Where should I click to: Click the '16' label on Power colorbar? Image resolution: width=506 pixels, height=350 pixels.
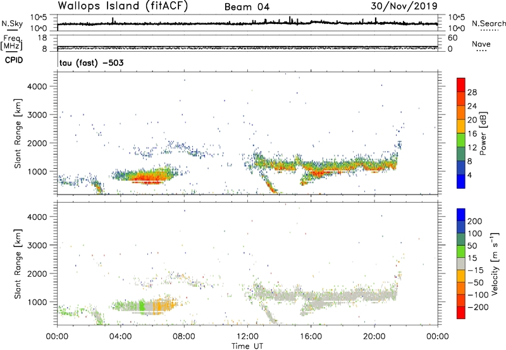click(x=472, y=134)
